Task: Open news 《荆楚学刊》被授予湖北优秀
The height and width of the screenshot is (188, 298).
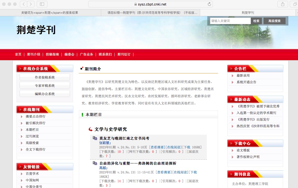Action: pyautogui.click(x=258, y=106)
